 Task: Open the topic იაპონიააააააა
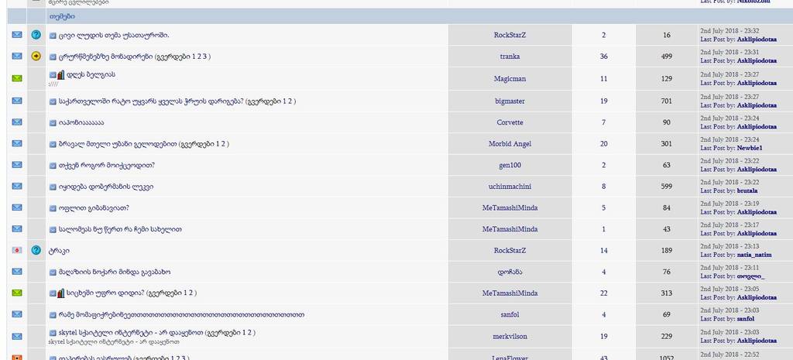click(81, 122)
